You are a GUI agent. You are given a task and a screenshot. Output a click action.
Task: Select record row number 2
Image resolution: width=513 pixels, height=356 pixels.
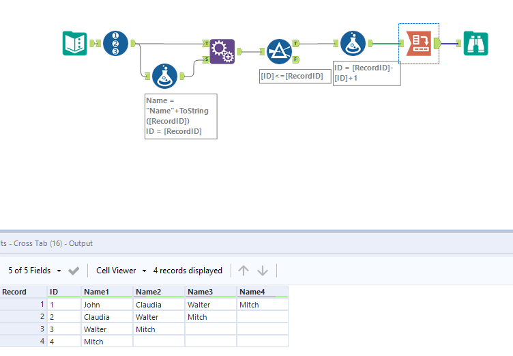(x=23, y=317)
